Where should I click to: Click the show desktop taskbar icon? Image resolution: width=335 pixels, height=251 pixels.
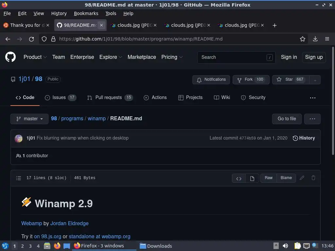coord(67,246)
